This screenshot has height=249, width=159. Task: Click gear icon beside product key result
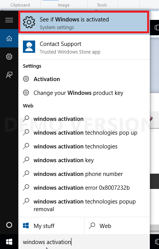26,93
